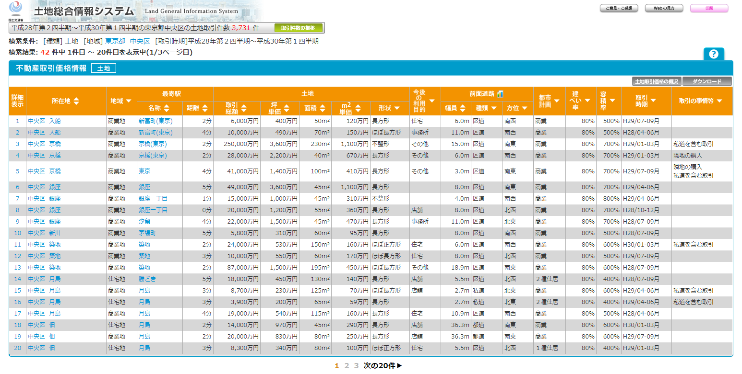Click the 銀座 station link in row 6
742x374 pixels.
pyautogui.click(x=144, y=187)
